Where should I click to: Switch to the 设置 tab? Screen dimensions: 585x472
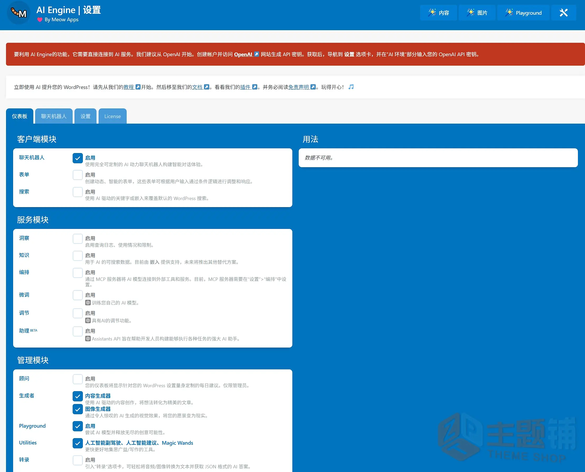point(85,116)
